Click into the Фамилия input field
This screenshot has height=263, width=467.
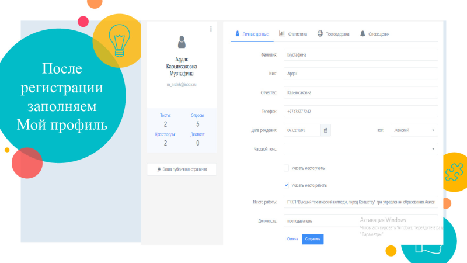[x=361, y=55]
